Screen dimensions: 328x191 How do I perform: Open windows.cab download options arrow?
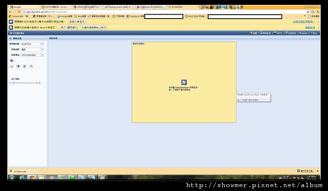(40, 171)
